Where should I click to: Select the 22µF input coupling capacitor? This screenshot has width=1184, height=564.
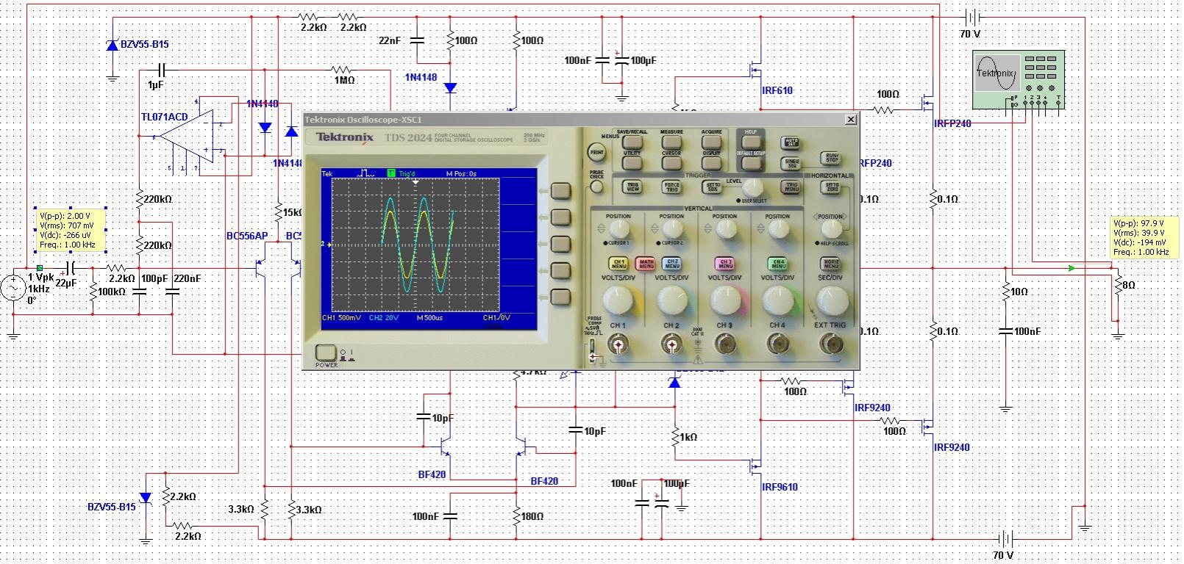[x=71, y=268]
